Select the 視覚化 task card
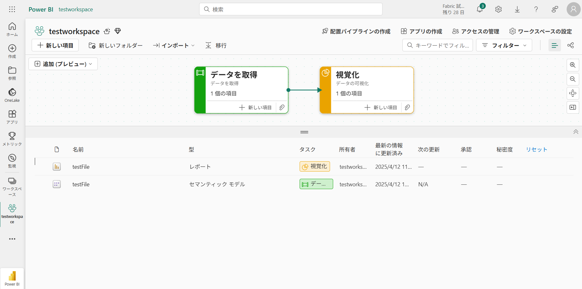Viewport: 582px width, 289px height. tap(367, 90)
